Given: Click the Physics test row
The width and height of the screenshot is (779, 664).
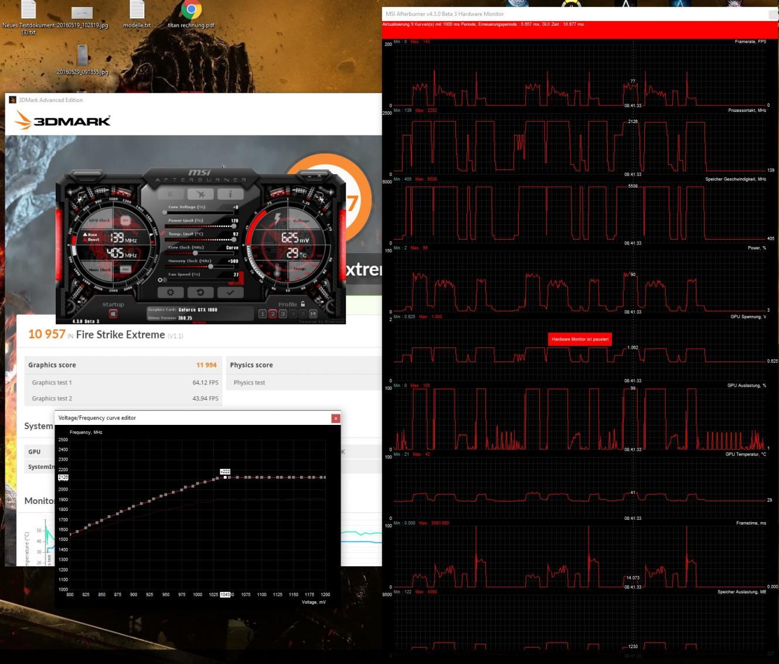Looking at the screenshot, I should coord(304,383).
